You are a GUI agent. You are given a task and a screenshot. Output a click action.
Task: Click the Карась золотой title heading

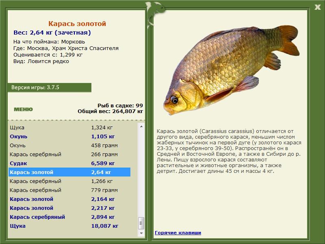click(77, 24)
